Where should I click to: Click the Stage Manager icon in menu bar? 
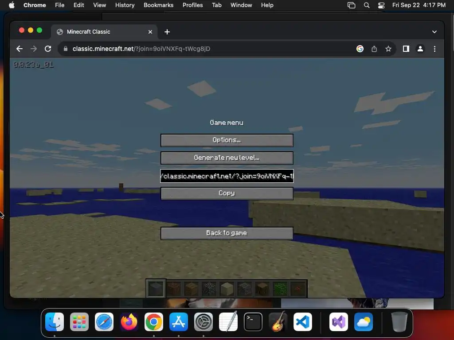pos(351,5)
